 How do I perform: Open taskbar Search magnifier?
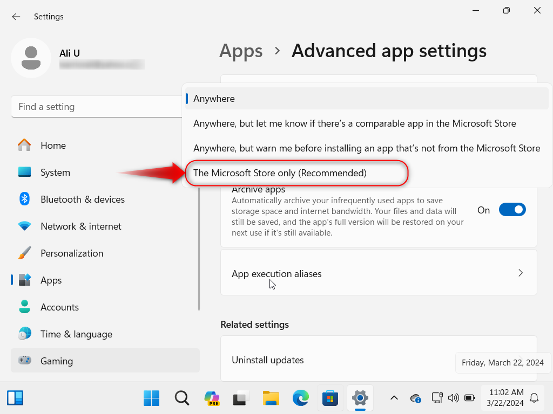(182, 398)
